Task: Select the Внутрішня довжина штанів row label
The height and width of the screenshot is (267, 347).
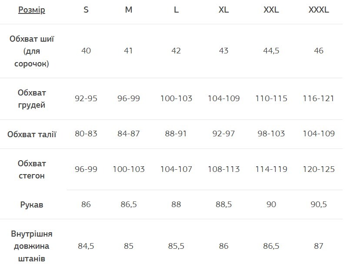Action: point(32,247)
